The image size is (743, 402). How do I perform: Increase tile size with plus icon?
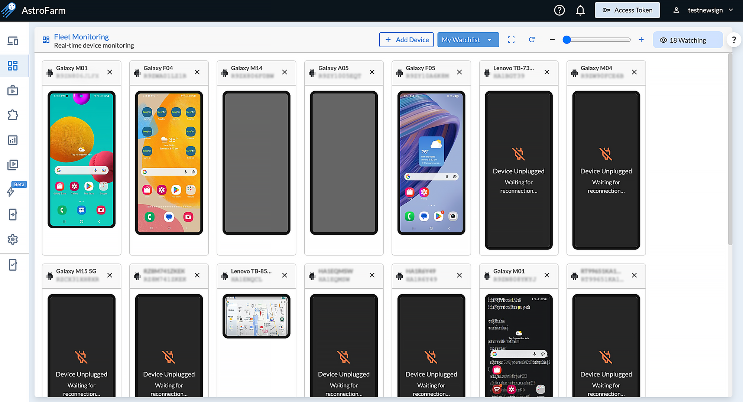coord(641,40)
